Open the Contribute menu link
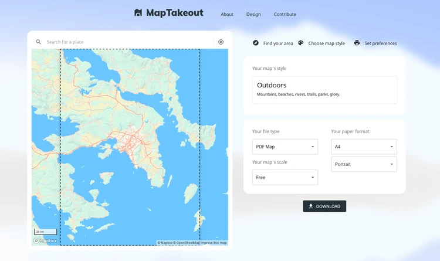 pyautogui.click(x=285, y=14)
